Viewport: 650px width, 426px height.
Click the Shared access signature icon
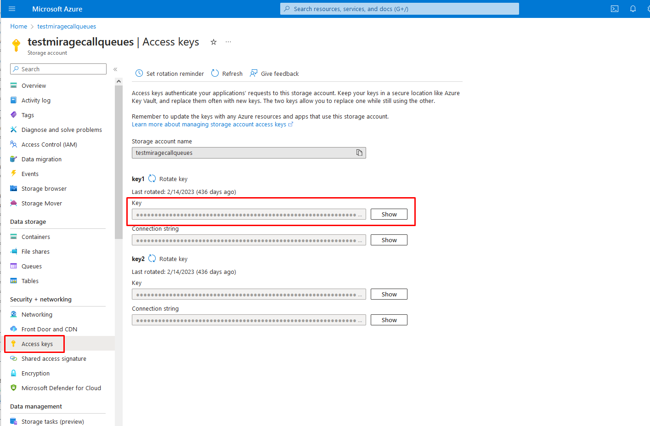coord(14,358)
